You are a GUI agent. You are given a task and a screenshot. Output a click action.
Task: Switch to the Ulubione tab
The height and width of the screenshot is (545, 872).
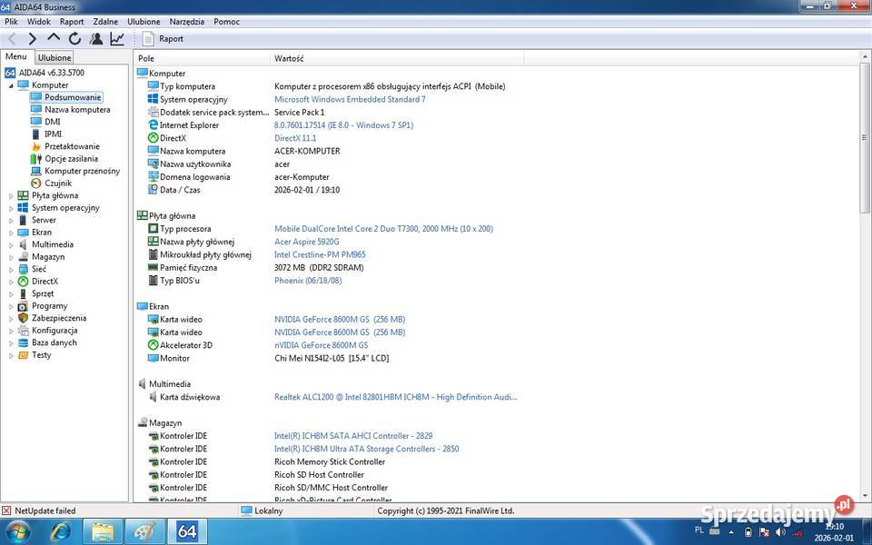coord(54,56)
